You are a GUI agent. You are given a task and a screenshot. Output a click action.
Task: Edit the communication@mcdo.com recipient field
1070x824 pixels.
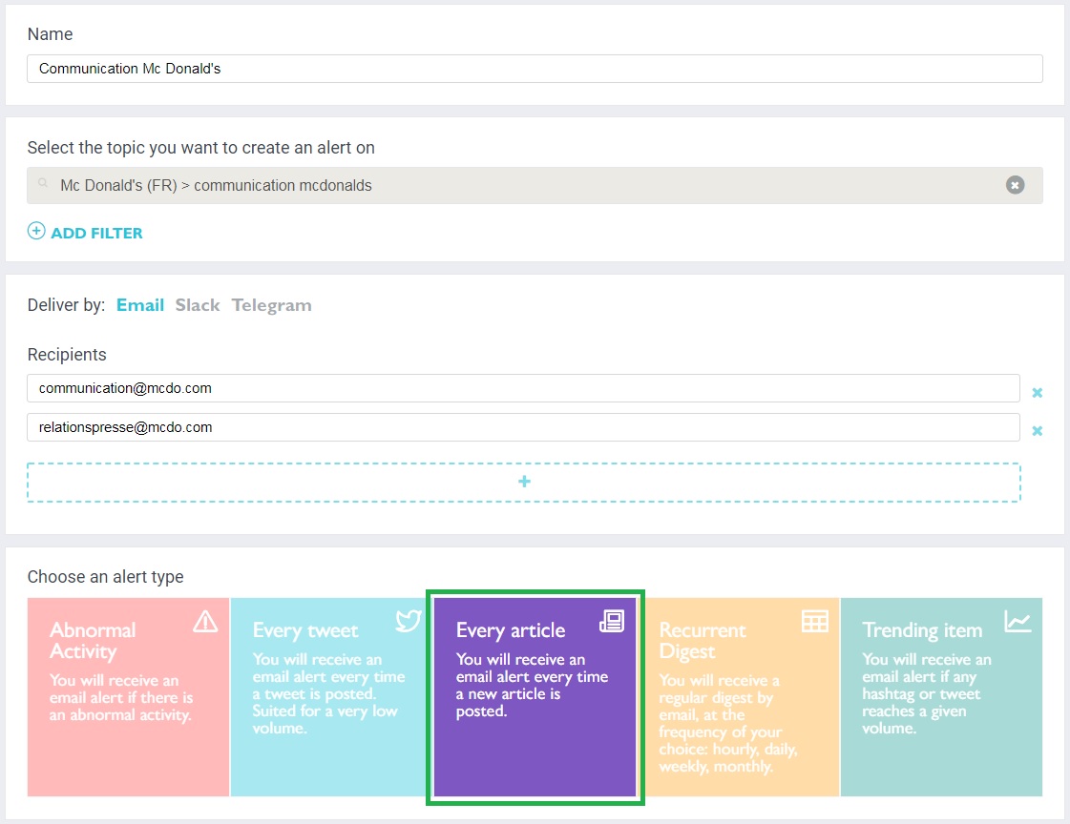point(523,388)
